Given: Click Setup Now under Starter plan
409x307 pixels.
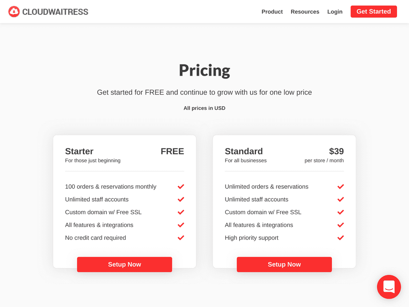Looking at the screenshot, I should [x=124, y=264].
